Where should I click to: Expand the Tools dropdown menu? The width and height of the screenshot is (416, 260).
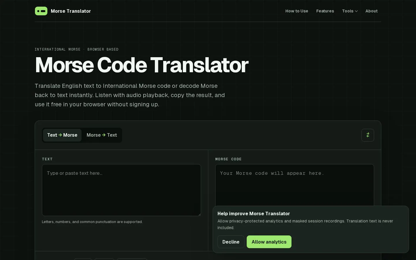coord(350,11)
